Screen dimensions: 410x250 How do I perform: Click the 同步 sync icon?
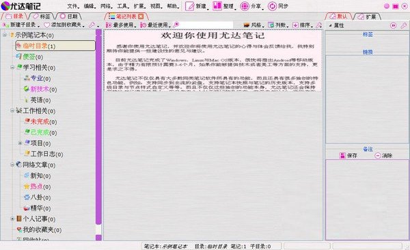pyautogui.click(x=272, y=6)
